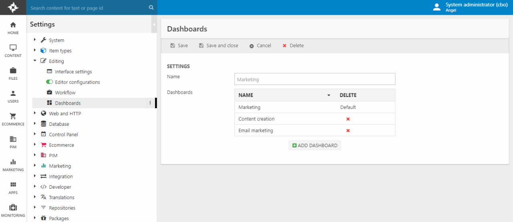Collapse the Editing tree node
Viewport: 513px width, 222px height.
click(x=35, y=61)
